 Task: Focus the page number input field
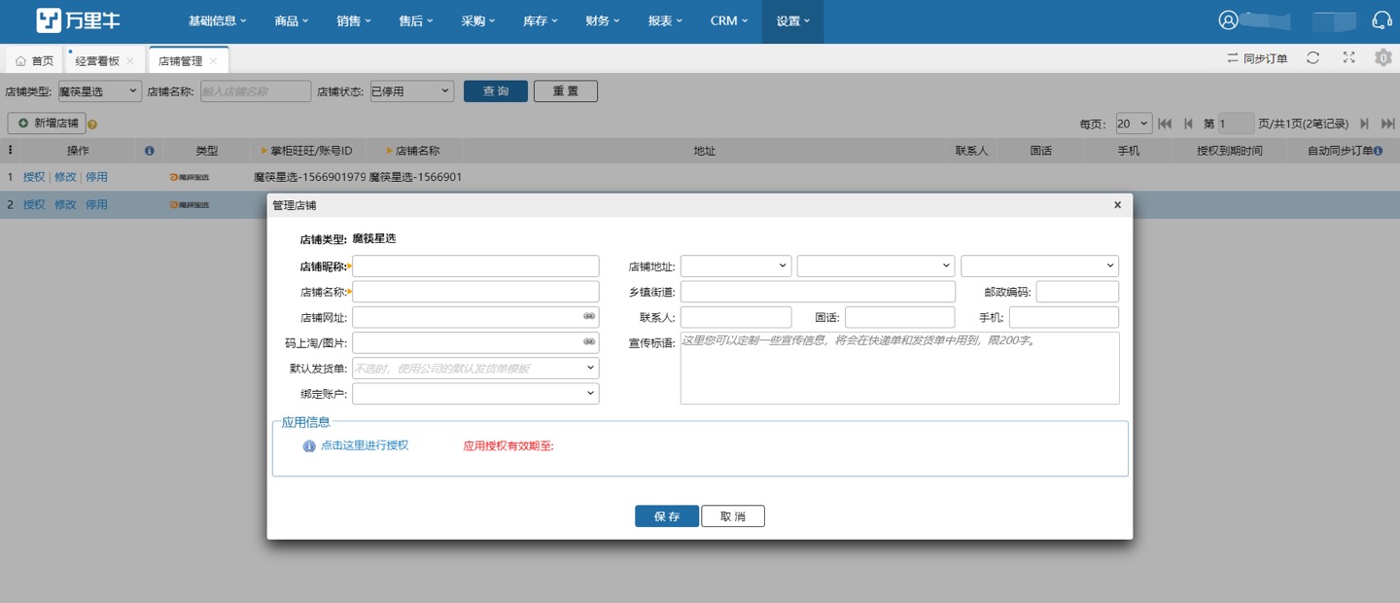click(x=1236, y=124)
